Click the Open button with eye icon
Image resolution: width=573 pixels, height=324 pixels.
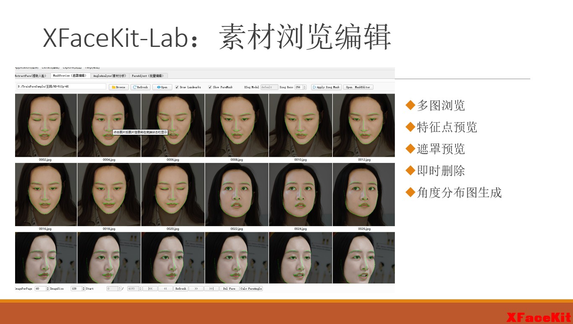coord(162,87)
